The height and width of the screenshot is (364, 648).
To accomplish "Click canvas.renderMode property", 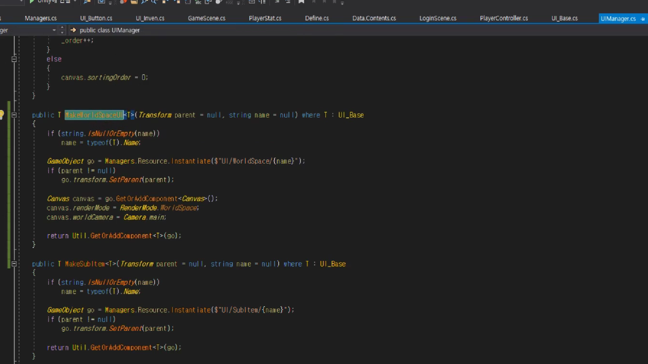I will pyautogui.click(x=78, y=208).
